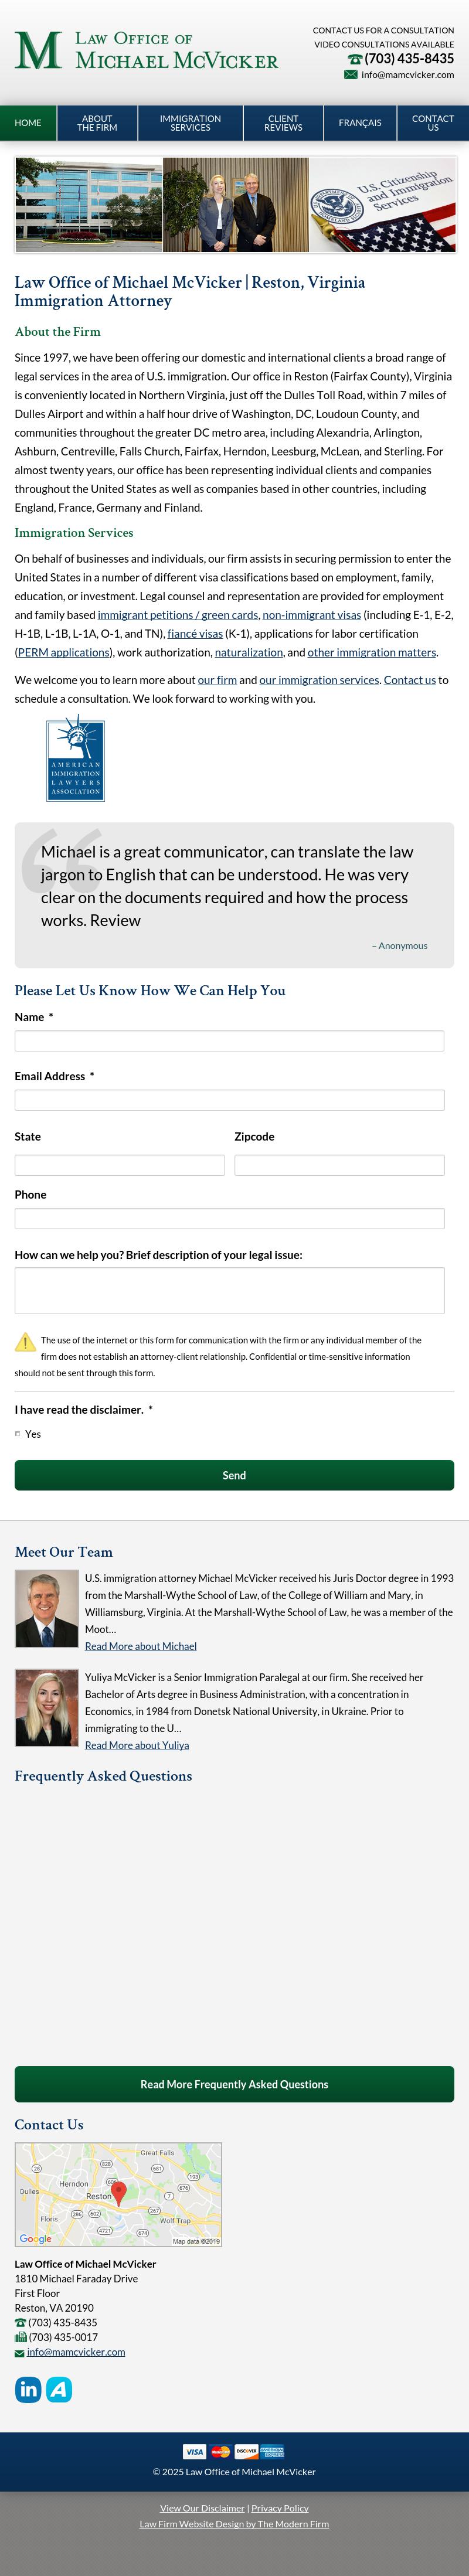The image size is (469, 2576).
Task: Click the red map location pin
Action: click(119, 2191)
